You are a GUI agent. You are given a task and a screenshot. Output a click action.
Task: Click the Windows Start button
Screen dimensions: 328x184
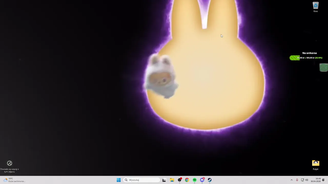click(x=119, y=180)
